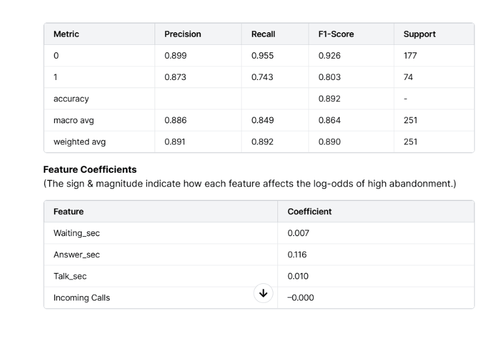Image resolution: width=485 pixels, height=357 pixels.
Task: Click the Recall column header
Action: coord(263,34)
